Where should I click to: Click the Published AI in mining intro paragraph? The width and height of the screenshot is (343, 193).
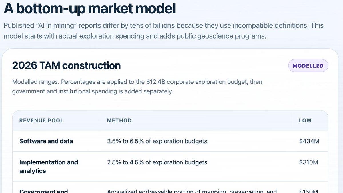point(163,31)
